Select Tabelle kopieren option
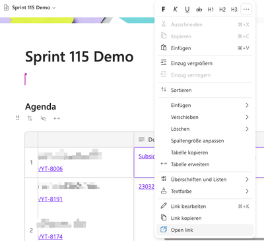The height and width of the screenshot is (241, 264). (205, 153)
